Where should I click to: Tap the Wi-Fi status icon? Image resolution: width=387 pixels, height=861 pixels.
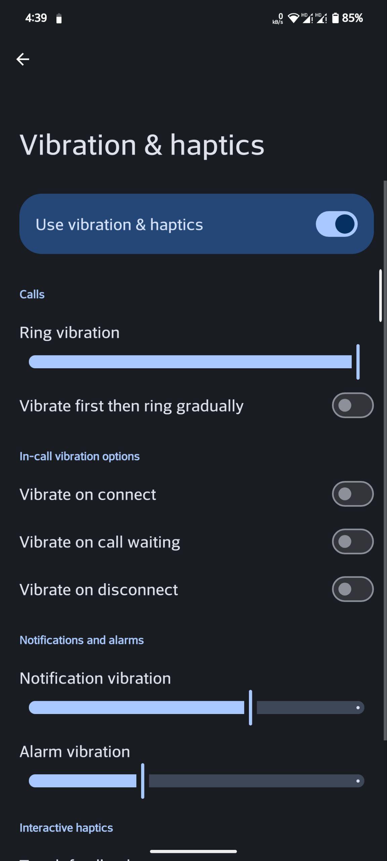pos(294,18)
